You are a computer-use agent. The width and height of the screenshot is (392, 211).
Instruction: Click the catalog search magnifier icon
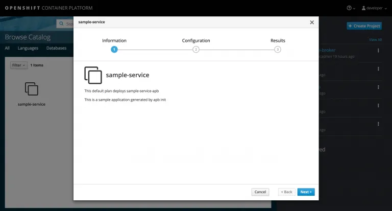point(61,24)
